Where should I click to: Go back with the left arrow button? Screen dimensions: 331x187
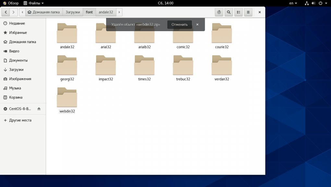(x=6, y=12)
